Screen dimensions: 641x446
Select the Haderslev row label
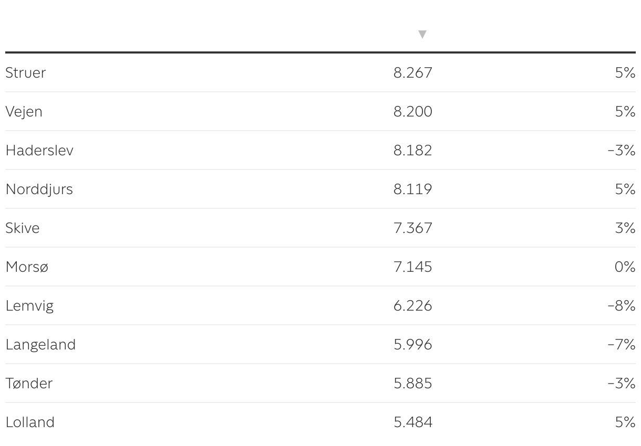click(39, 151)
